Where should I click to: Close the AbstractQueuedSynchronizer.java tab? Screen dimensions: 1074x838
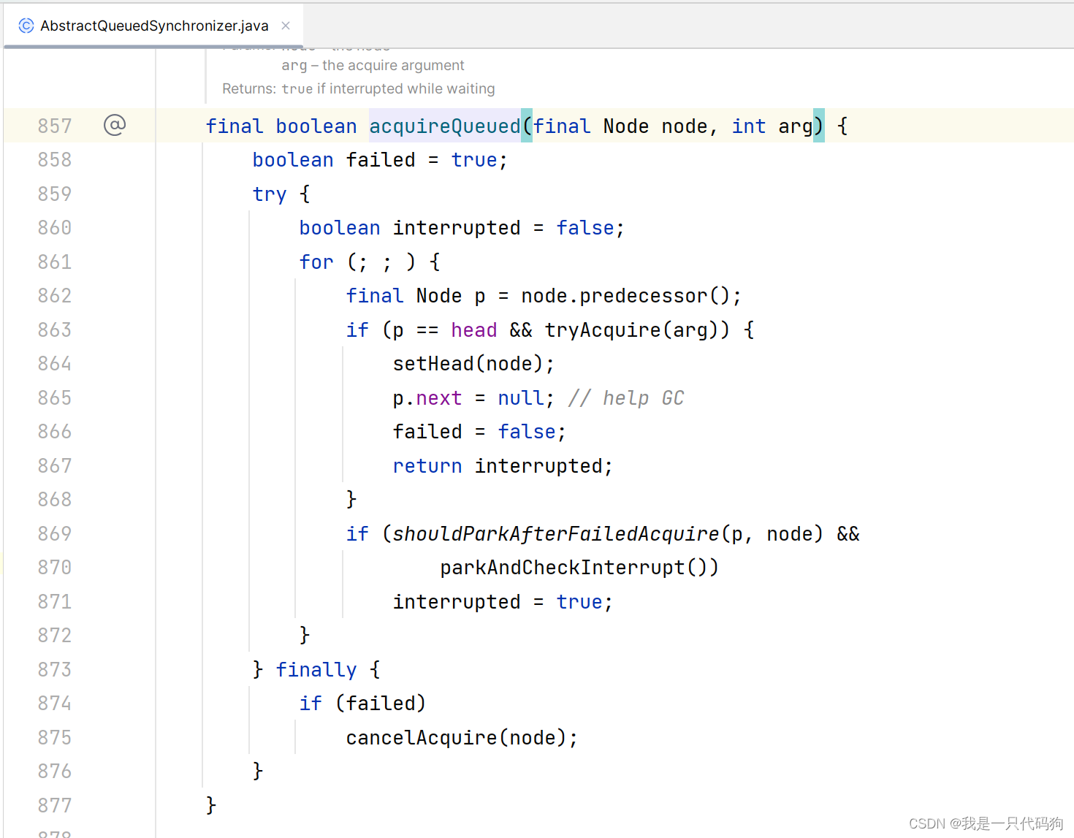tap(285, 26)
